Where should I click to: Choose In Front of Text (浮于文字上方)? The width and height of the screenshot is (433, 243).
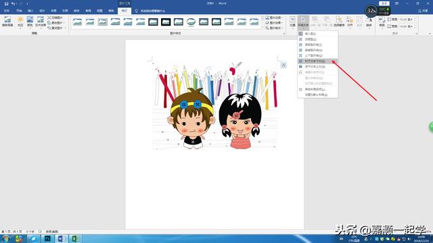(317, 67)
